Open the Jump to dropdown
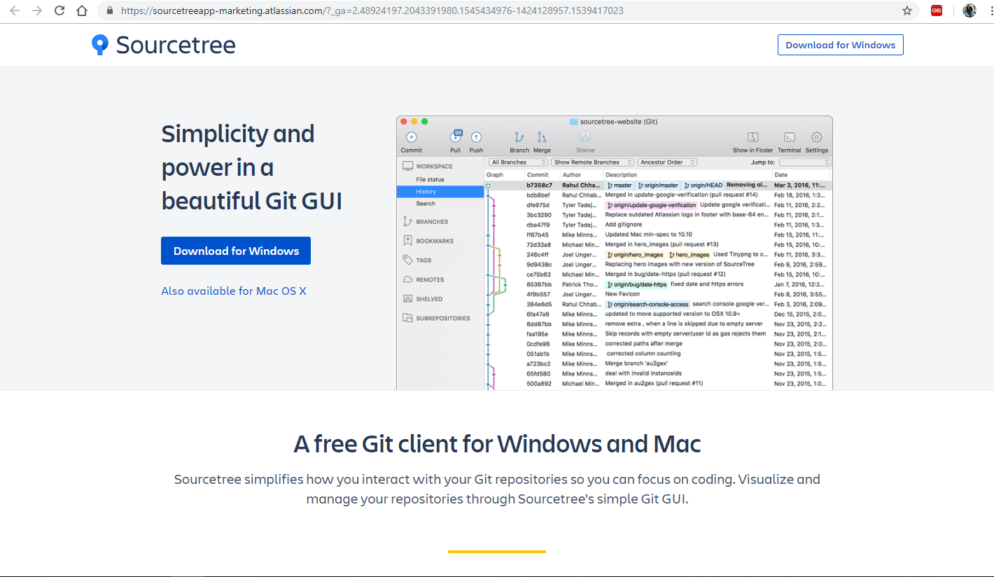994x577 pixels. coord(804,162)
